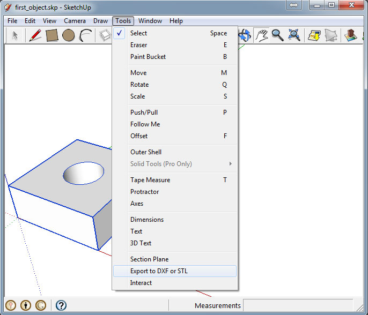368x315 pixels.
Task: Open the View menu
Action: coord(49,21)
